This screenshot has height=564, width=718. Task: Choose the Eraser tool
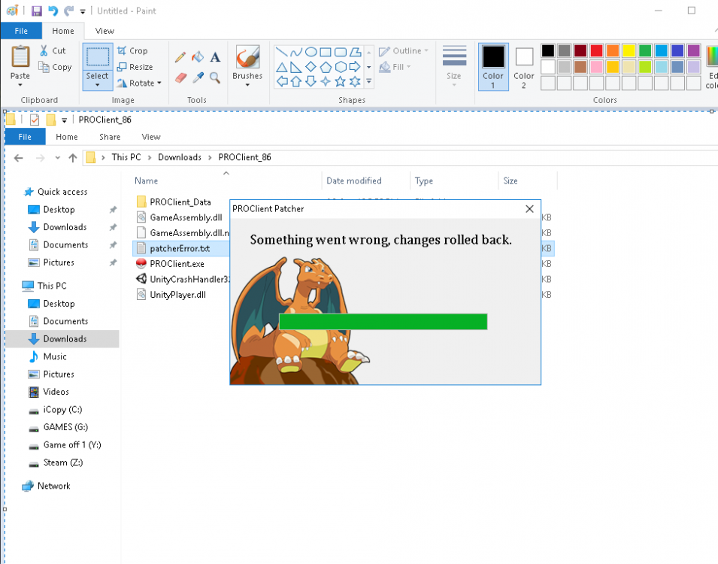180,77
